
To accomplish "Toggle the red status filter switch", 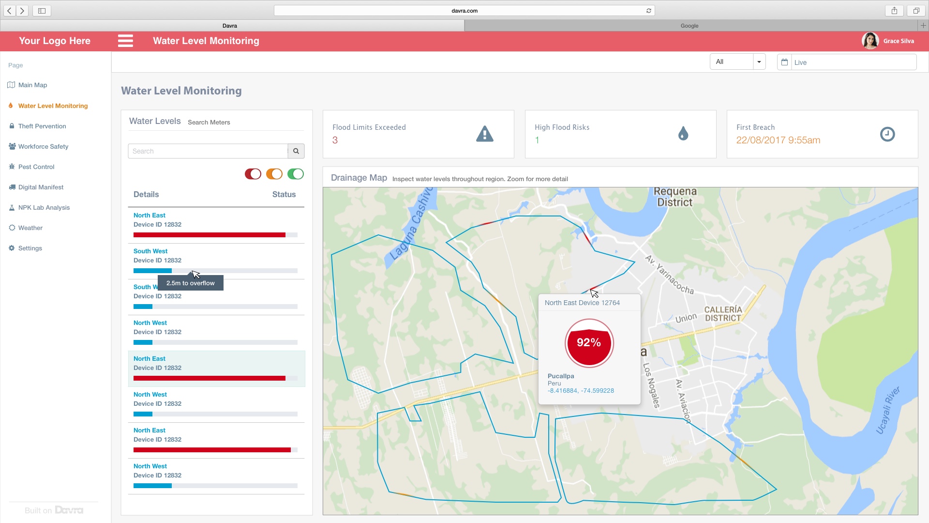I will 253,174.
